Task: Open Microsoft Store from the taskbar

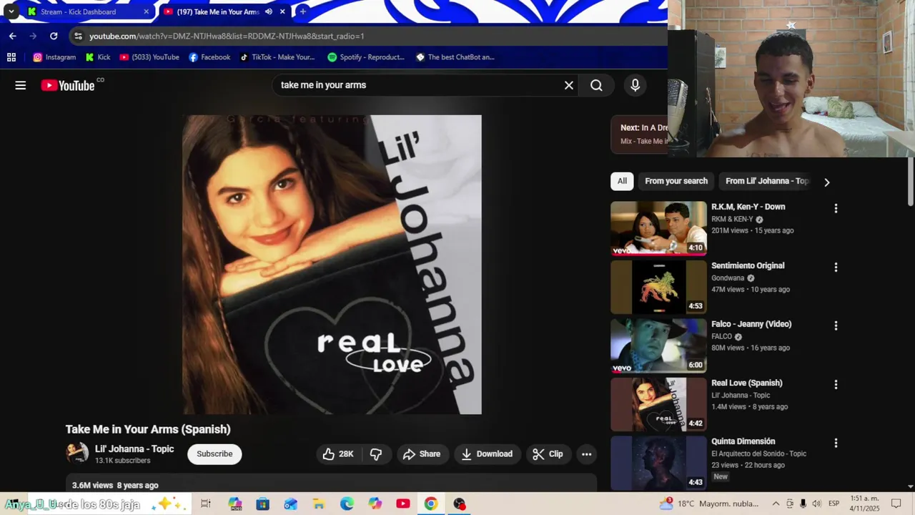Action: point(263,504)
